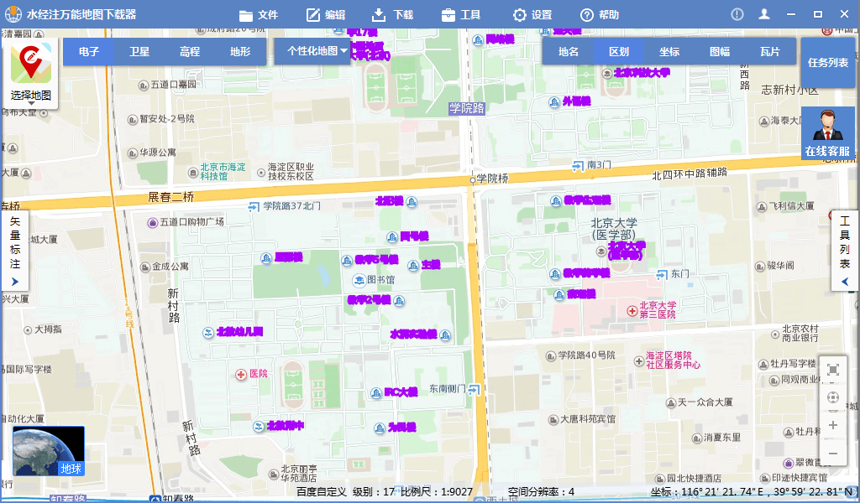Click the exclamation notice icon in title bar
This screenshot has height=503, width=860.
(x=737, y=15)
